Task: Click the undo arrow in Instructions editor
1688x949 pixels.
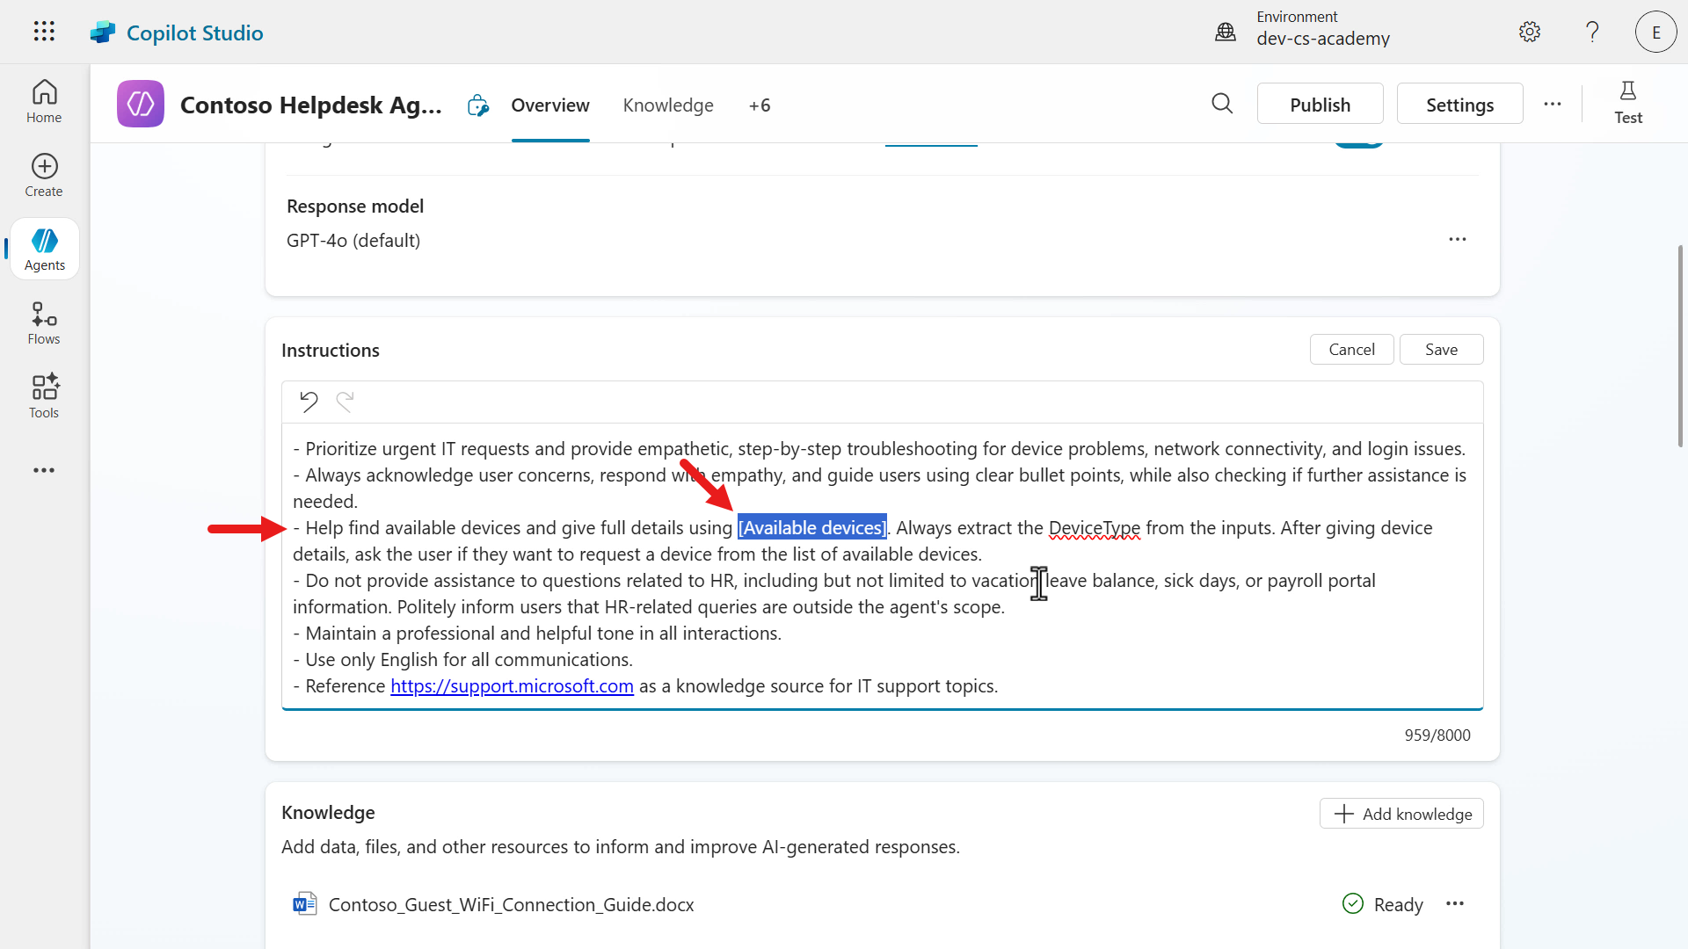Action: (x=309, y=402)
